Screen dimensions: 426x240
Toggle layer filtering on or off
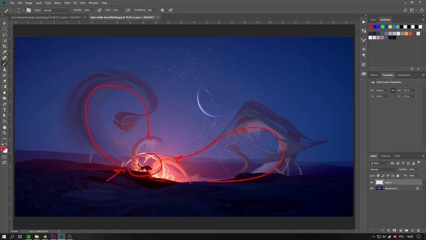tap(419, 163)
